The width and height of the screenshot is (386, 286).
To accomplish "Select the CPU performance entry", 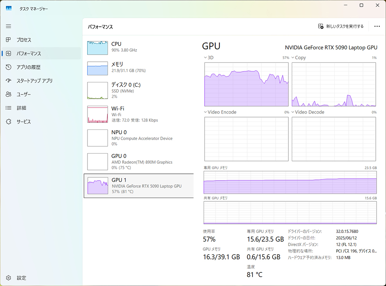I will click(139, 48).
